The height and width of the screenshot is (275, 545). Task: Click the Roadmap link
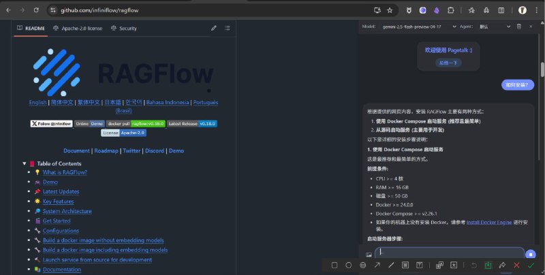[x=106, y=150]
